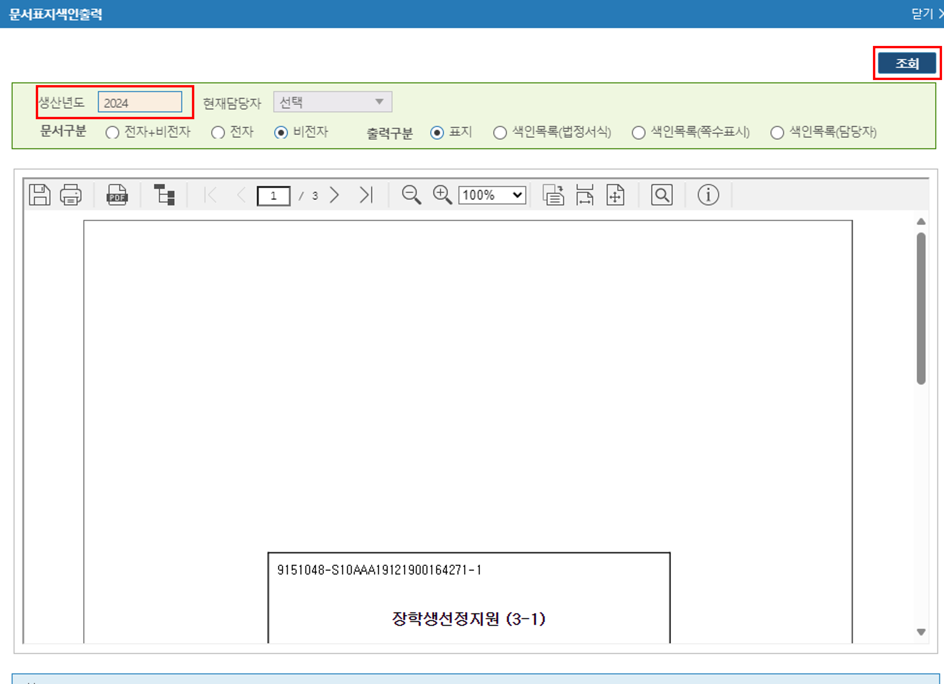The image size is (944, 684).
Task: Fit page to width icon
Action: point(585,195)
